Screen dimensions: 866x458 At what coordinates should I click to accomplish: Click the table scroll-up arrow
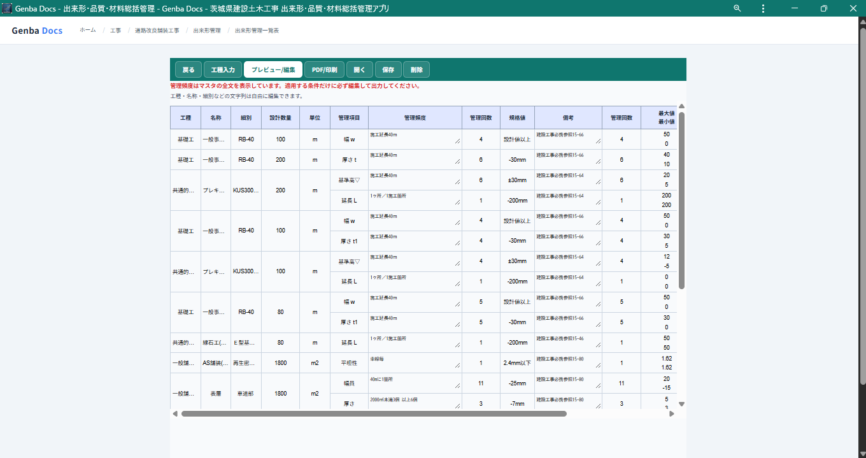pyautogui.click(x=681, y=106)
